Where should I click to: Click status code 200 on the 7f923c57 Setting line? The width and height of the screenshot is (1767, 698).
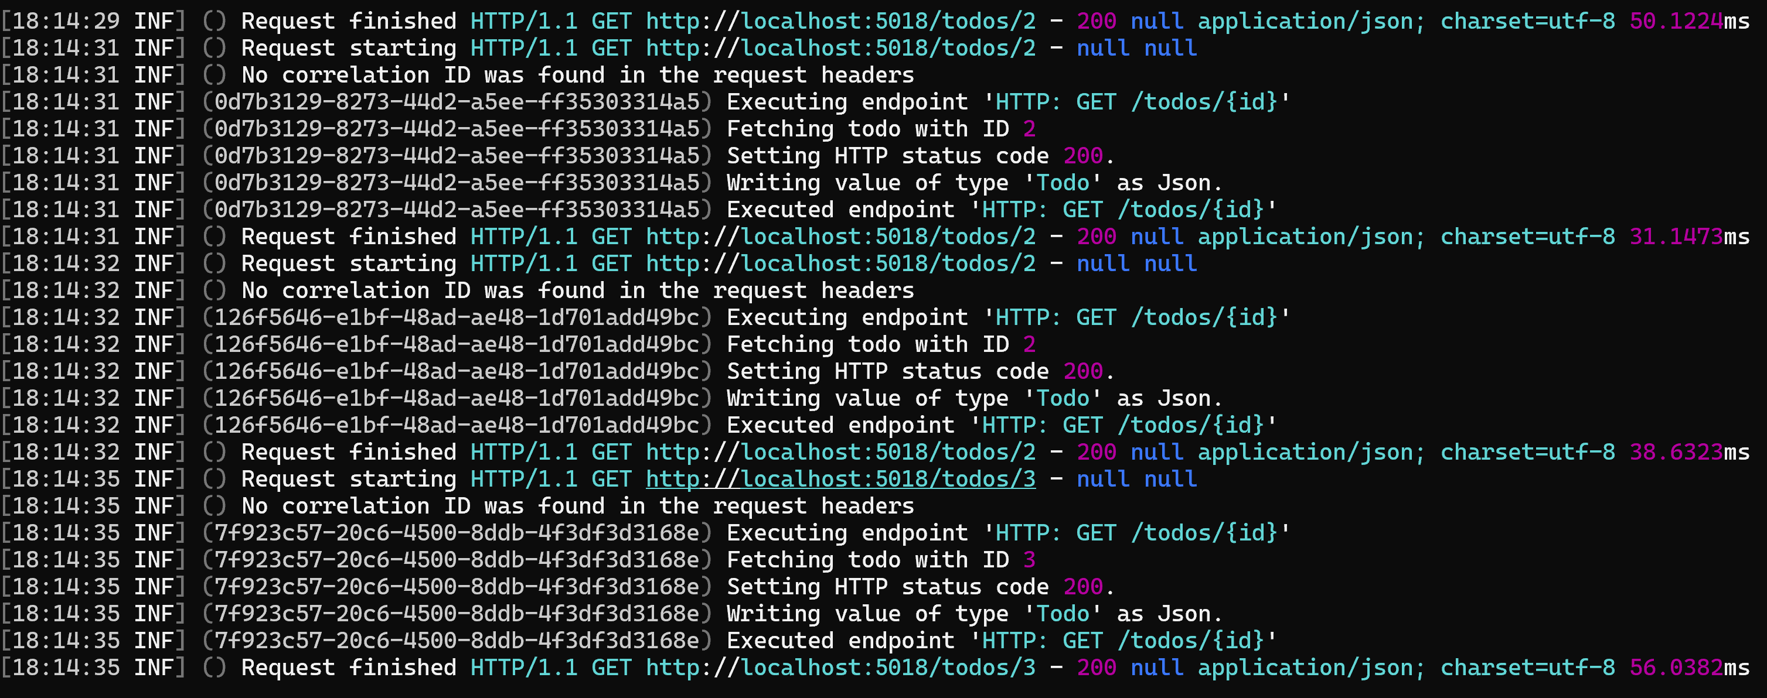click(x=1082, y=587)
